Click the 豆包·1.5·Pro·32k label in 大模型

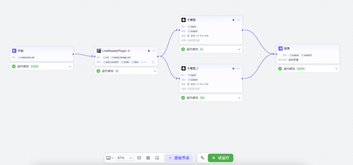pyautogui.click(x=199, y=36)
